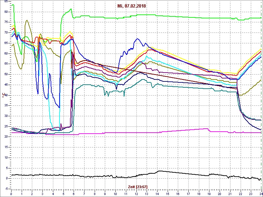263x197 pixels.
Task: Click the hour 6 x-axis label
Action: pyautogui.click(x=74, y=194)
